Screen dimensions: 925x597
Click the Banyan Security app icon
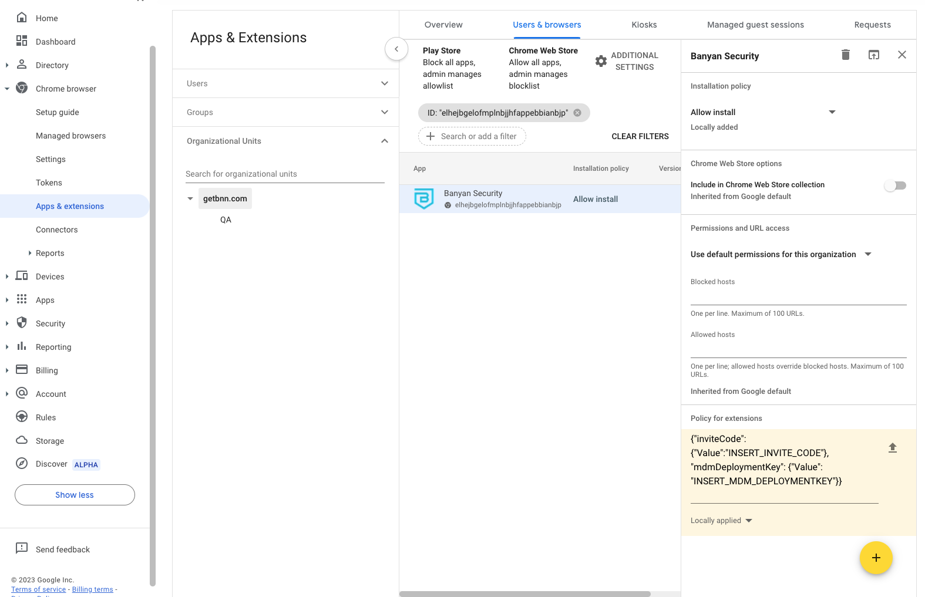click(423, 199)
